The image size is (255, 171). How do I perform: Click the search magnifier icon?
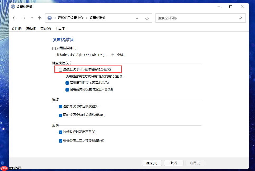240,18
